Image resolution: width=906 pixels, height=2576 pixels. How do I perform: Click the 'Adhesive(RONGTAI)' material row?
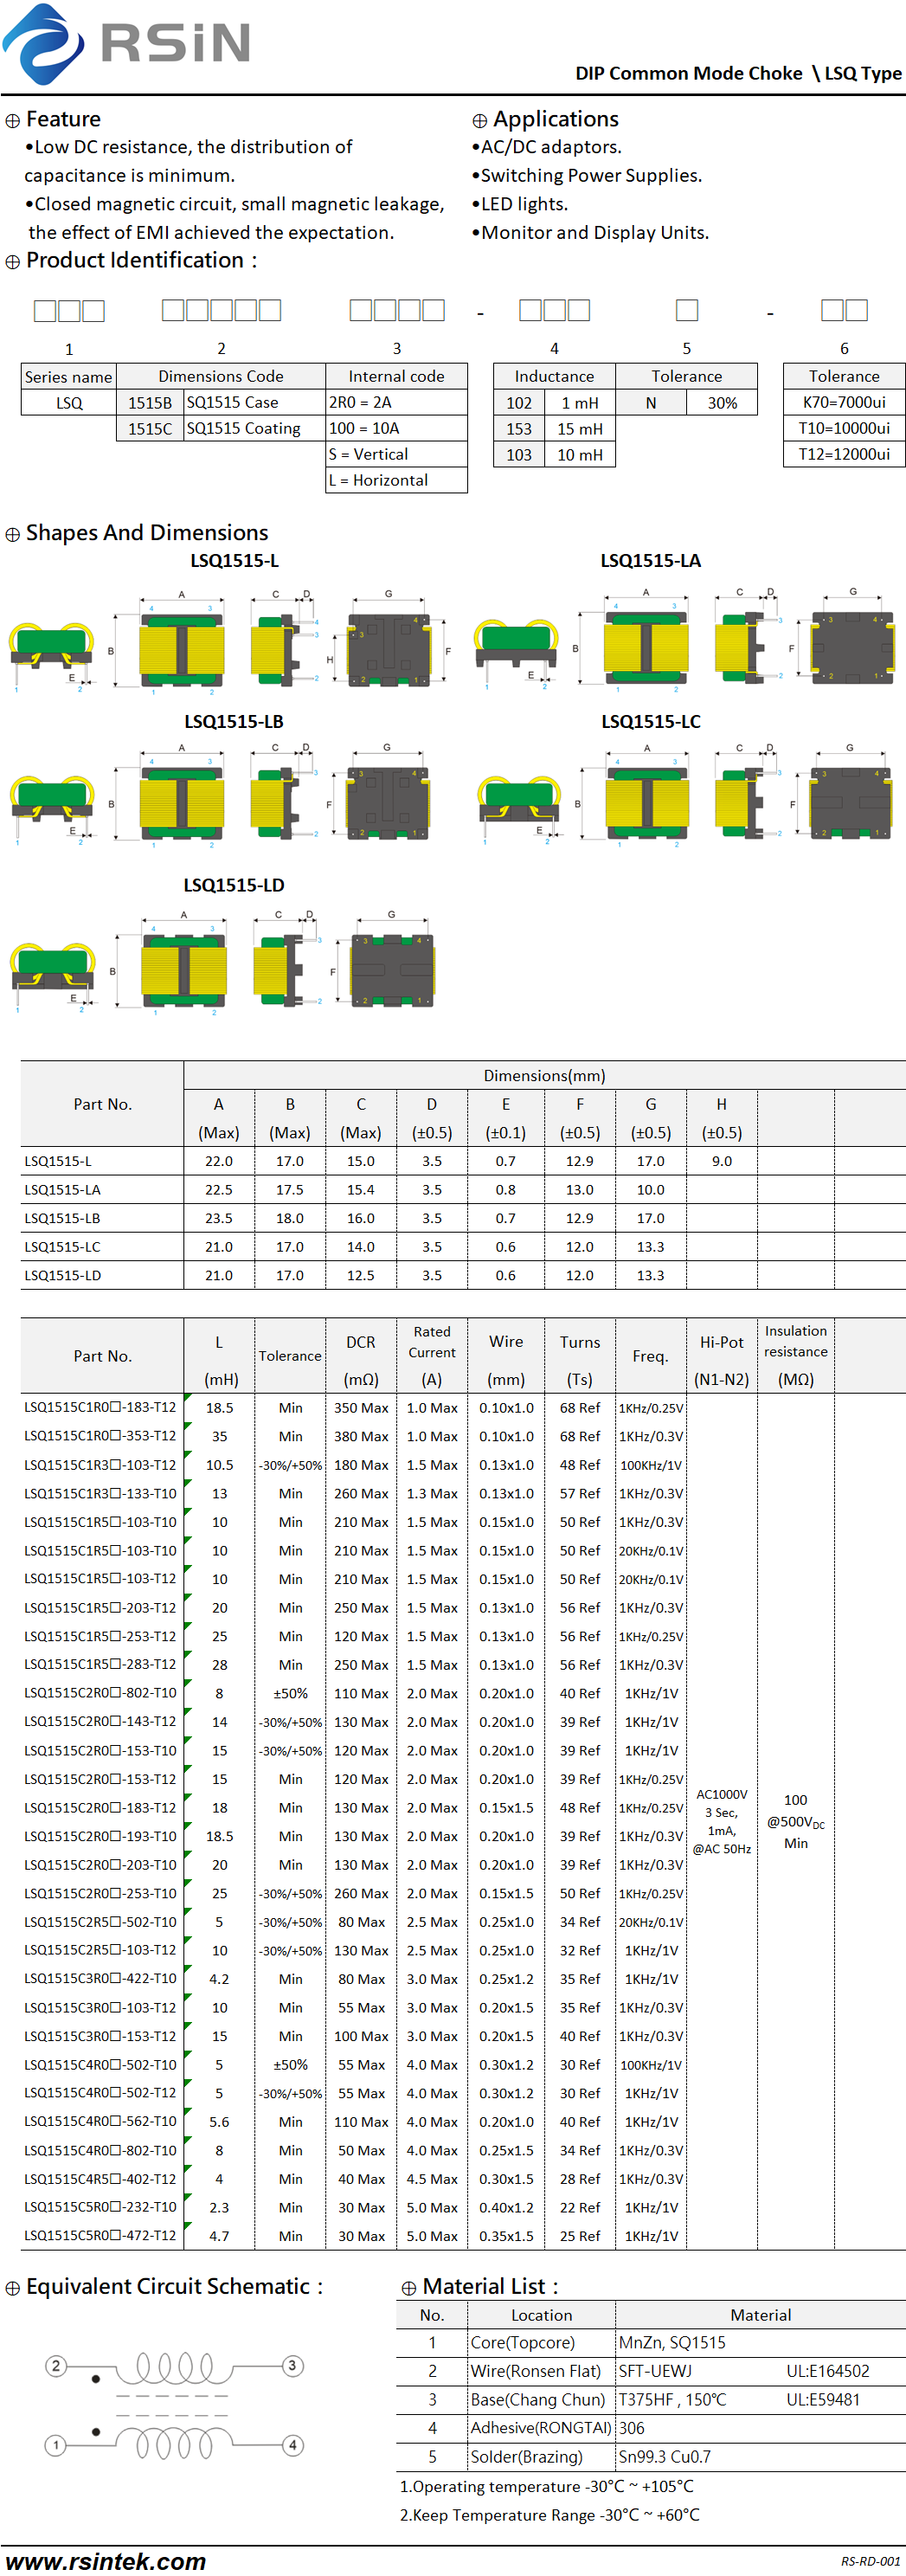tap(650, 2429)
